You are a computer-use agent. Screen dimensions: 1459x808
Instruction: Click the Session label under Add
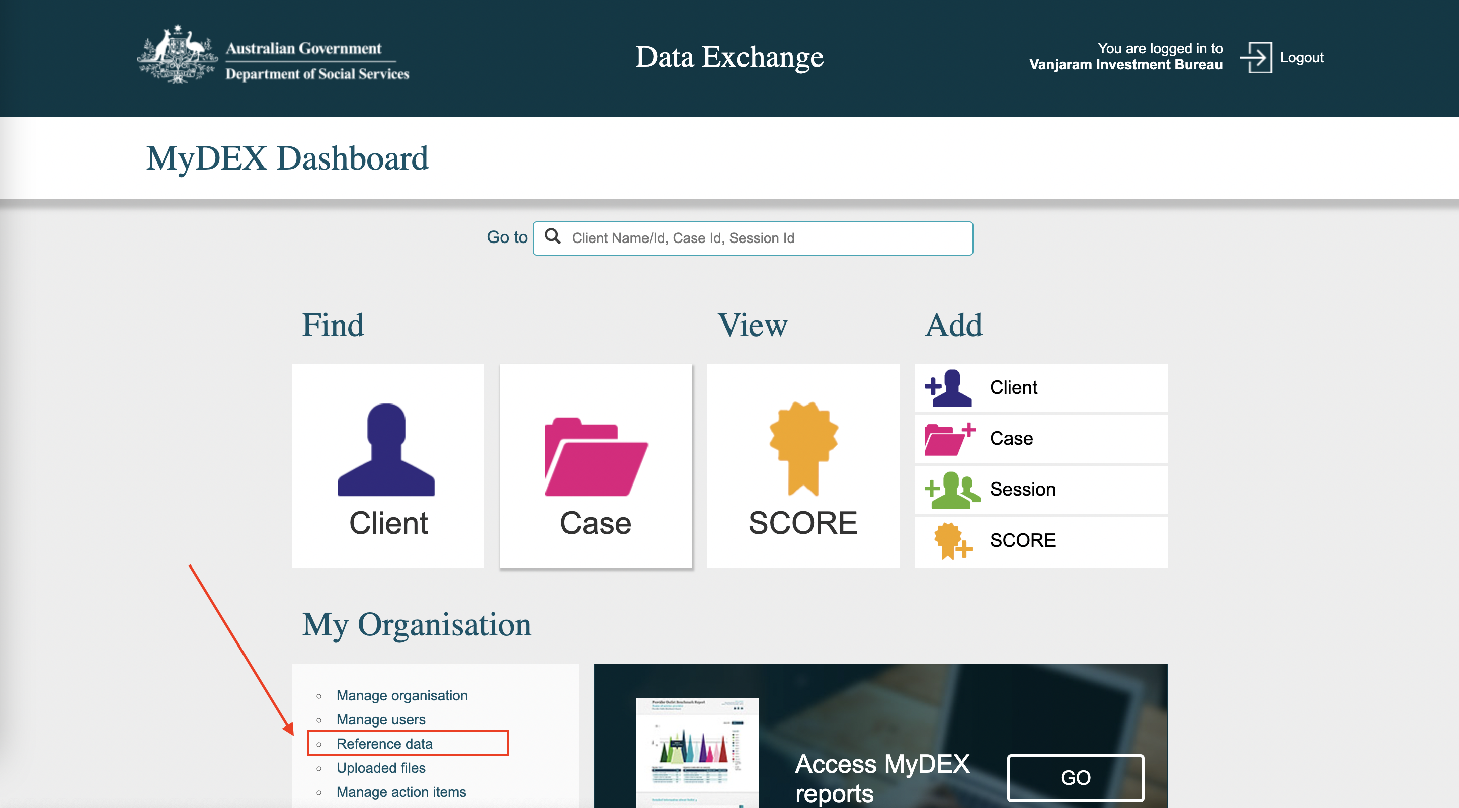pos(1022,489)
